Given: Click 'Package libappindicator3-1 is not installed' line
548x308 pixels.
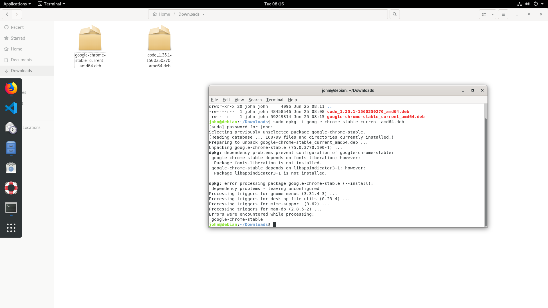Looking at the screenshot, I should pyautogui.click(x=270, y=173).
